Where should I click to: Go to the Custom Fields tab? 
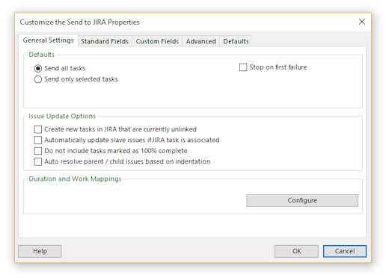pyautogui.click(x=157, y=41)
